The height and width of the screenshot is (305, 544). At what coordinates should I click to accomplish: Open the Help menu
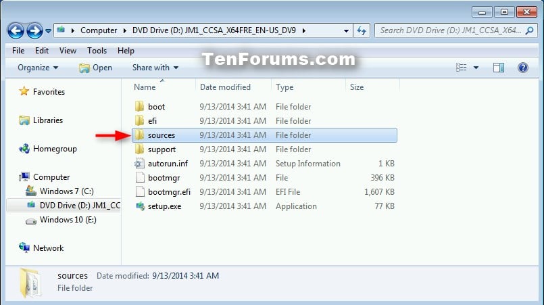coord(126,51)
